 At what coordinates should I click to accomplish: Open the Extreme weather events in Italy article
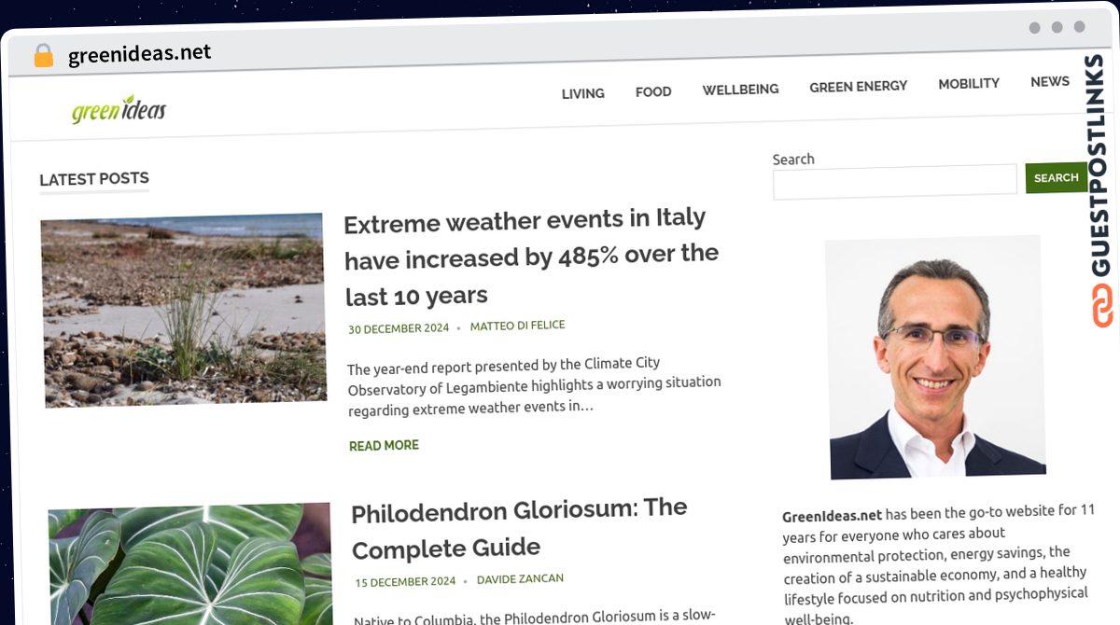531,257
